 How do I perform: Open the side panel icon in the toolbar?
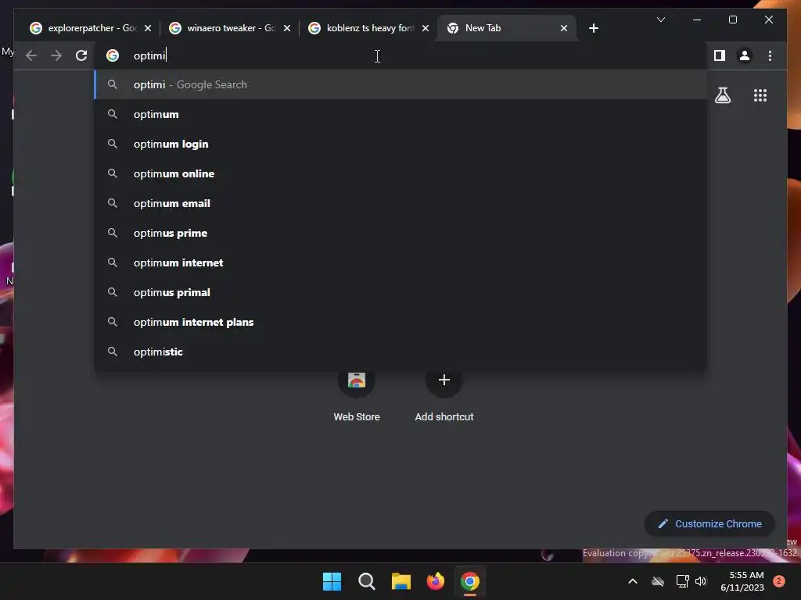720,55
